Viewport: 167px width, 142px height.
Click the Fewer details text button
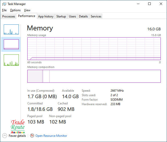point(17,136)
